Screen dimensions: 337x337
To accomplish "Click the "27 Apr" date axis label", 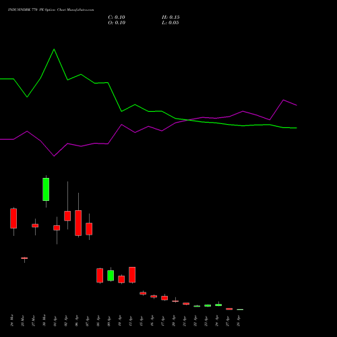I will click(228, 321).
